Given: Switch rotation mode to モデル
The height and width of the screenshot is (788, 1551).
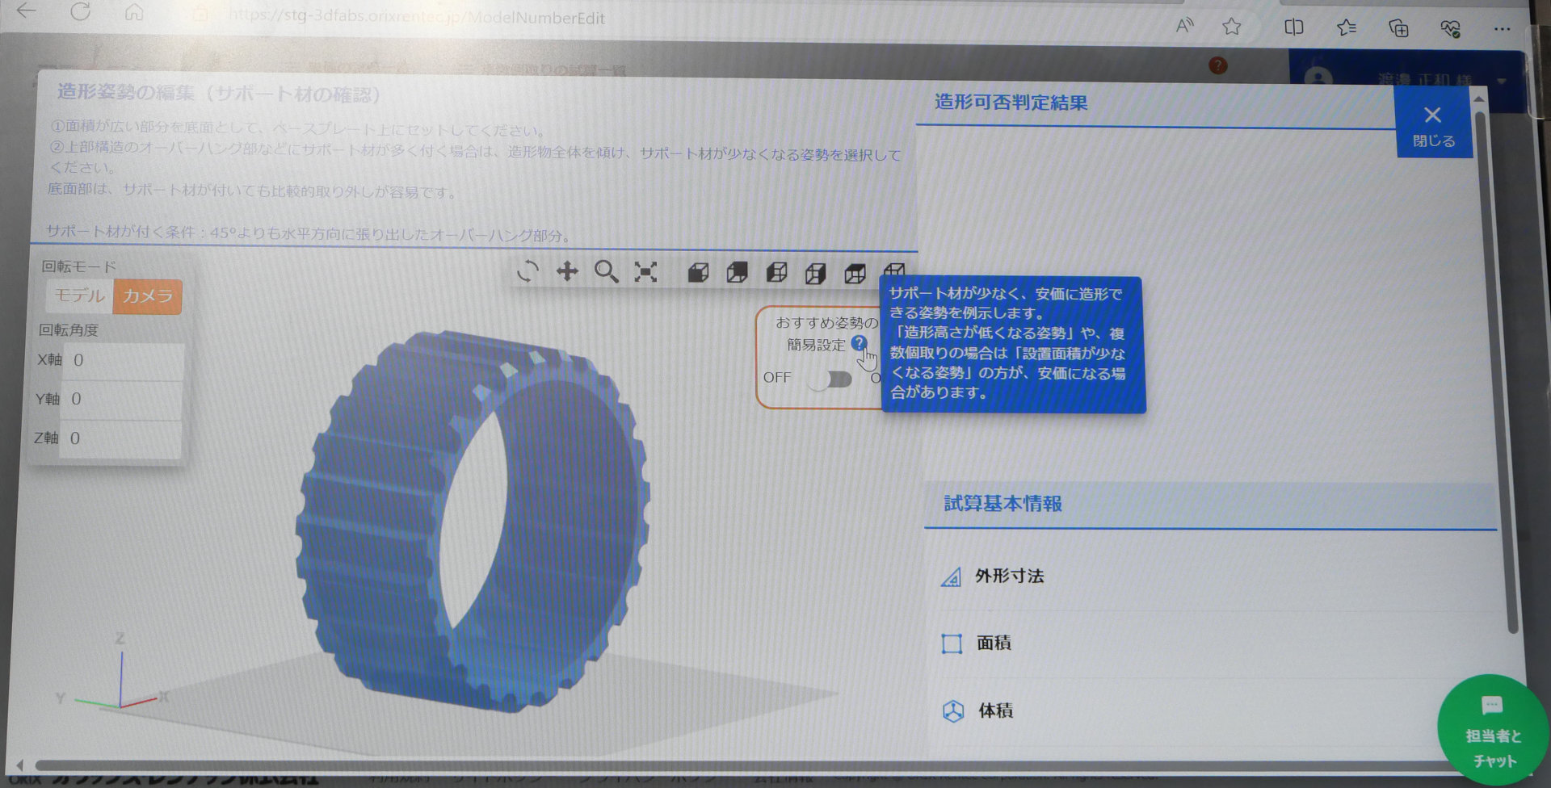Looking at the screenshot, I should (x=79, y=295).
